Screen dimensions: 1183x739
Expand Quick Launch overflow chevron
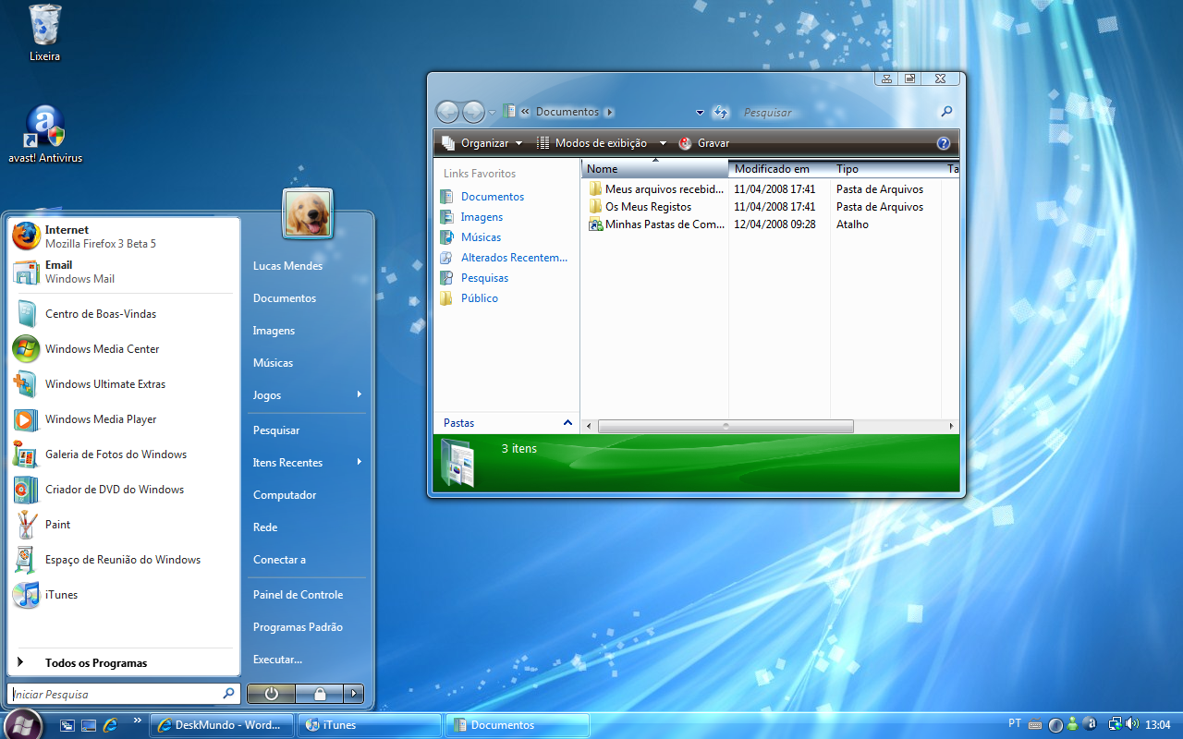point(138,720)
